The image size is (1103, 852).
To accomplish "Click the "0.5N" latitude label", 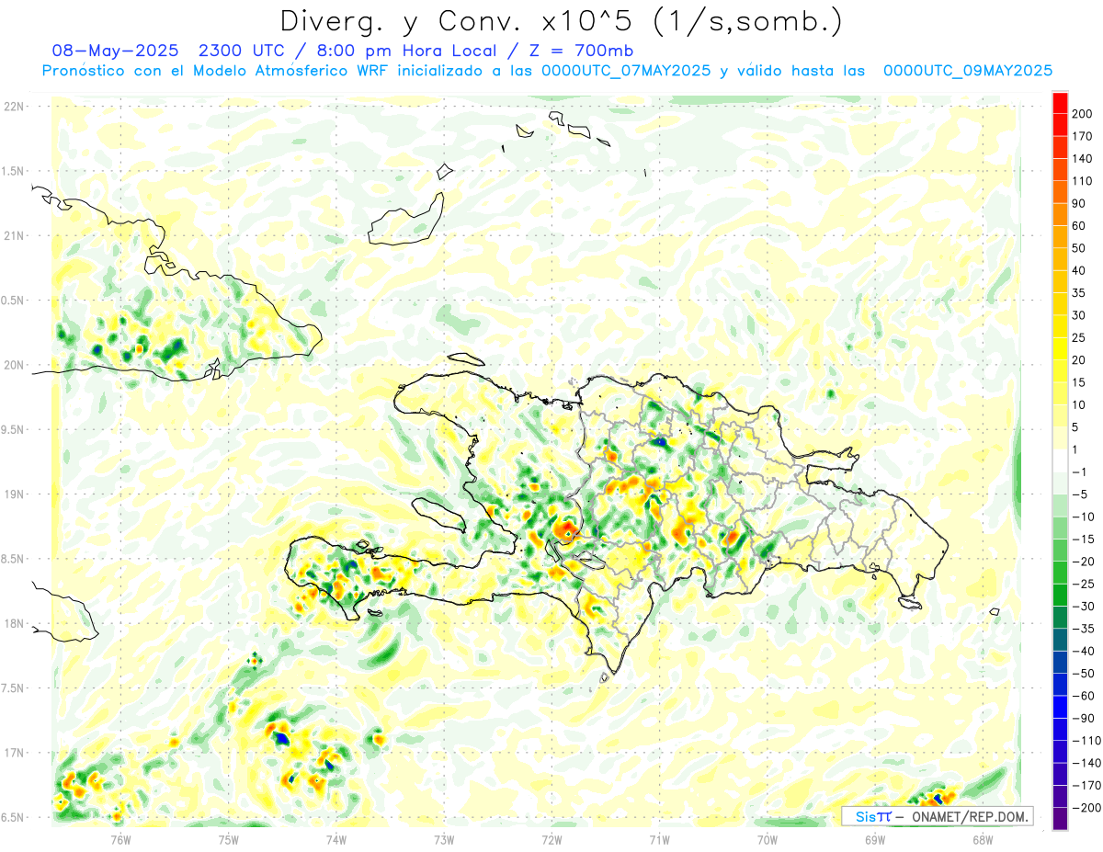I will click(14, 301).
